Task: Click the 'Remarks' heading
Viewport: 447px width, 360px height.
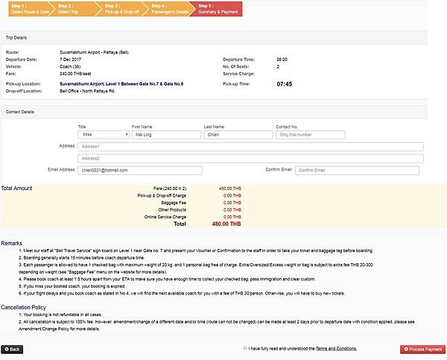Action: point(12,243)
